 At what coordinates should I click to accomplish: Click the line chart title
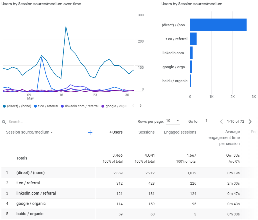(41, 4)
